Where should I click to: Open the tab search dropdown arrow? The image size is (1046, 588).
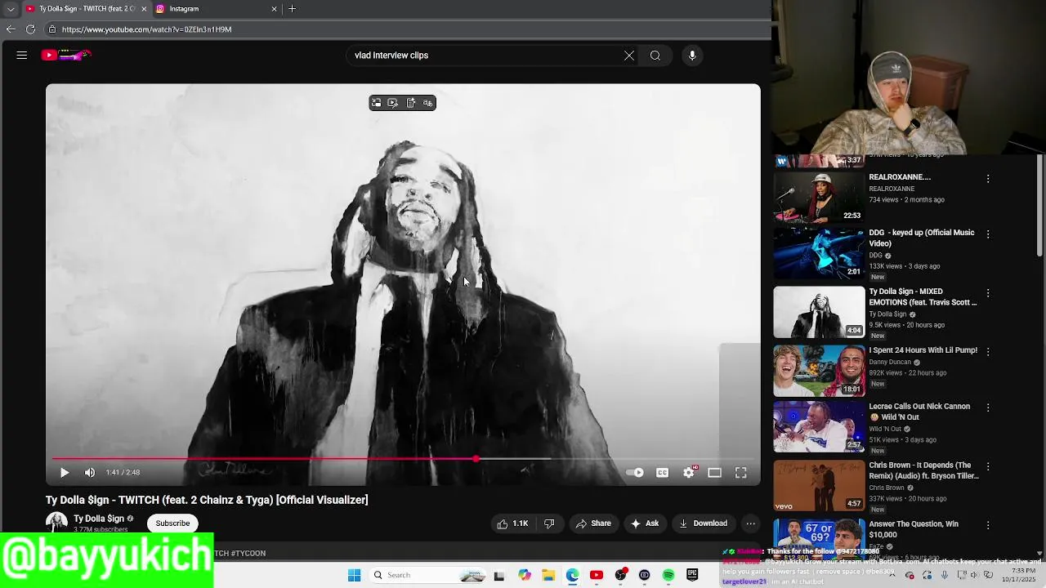coord(10,9)
